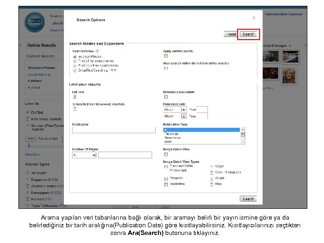Click the Publication Date slider handle
Viewport: 324px width, 243px height.
point(29,146)
